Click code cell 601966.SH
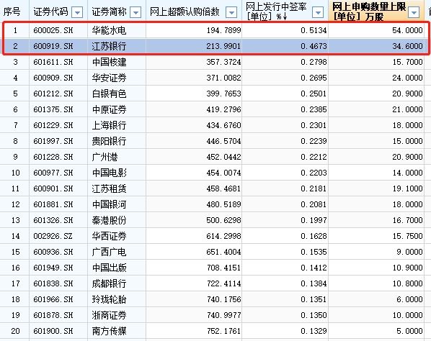 click(x=53, y=299)
